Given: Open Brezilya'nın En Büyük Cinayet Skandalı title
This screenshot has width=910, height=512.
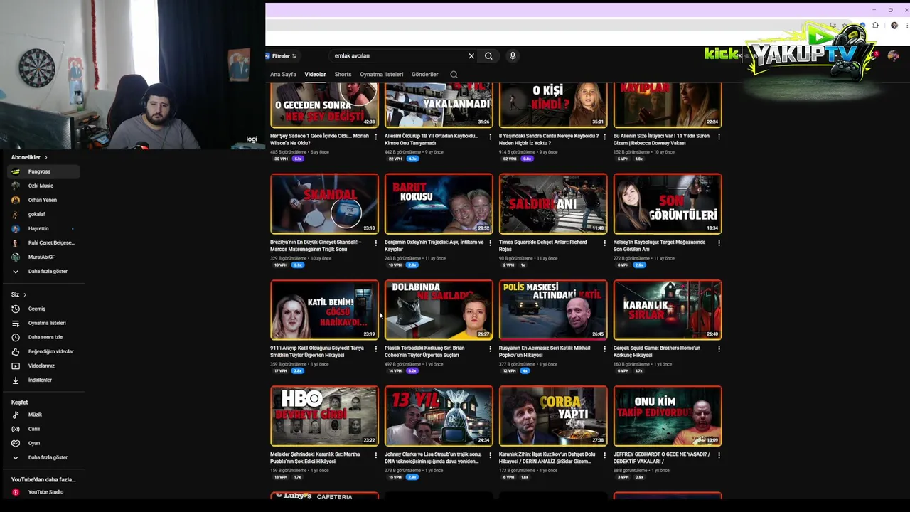Looking at the screenshot, I should [x=317, y=245].
